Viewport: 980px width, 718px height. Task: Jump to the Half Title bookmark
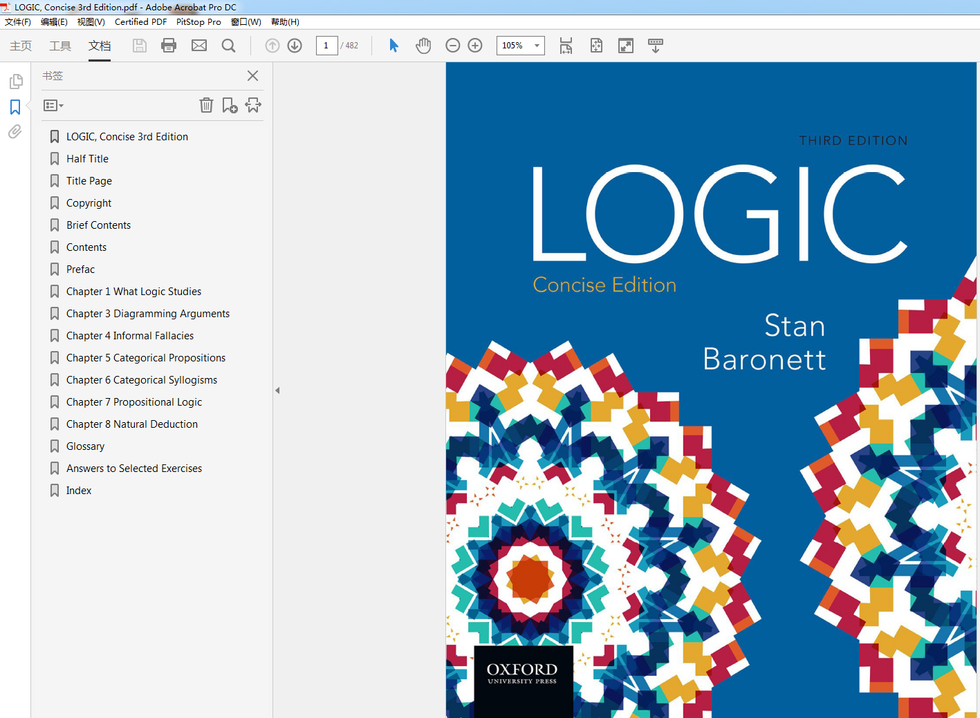pos(87,159)
